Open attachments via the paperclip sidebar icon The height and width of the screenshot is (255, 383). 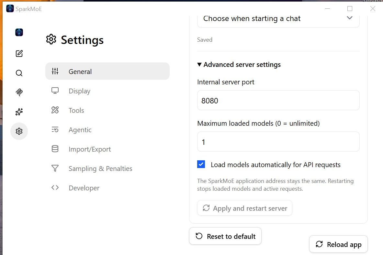coord(19,92)
